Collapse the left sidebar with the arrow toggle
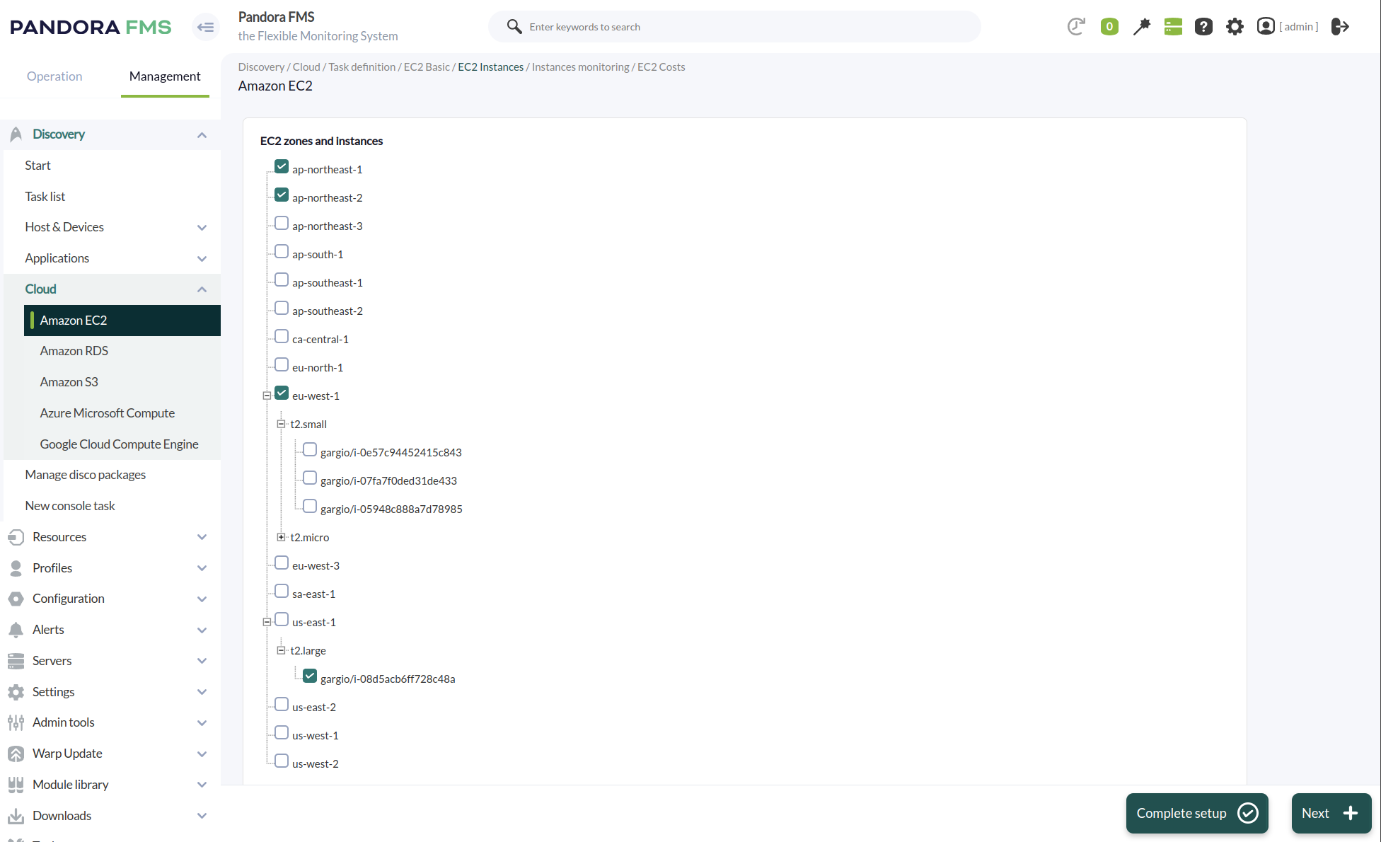The width and height of the screenshot is (1381, 842). point(205,26)
